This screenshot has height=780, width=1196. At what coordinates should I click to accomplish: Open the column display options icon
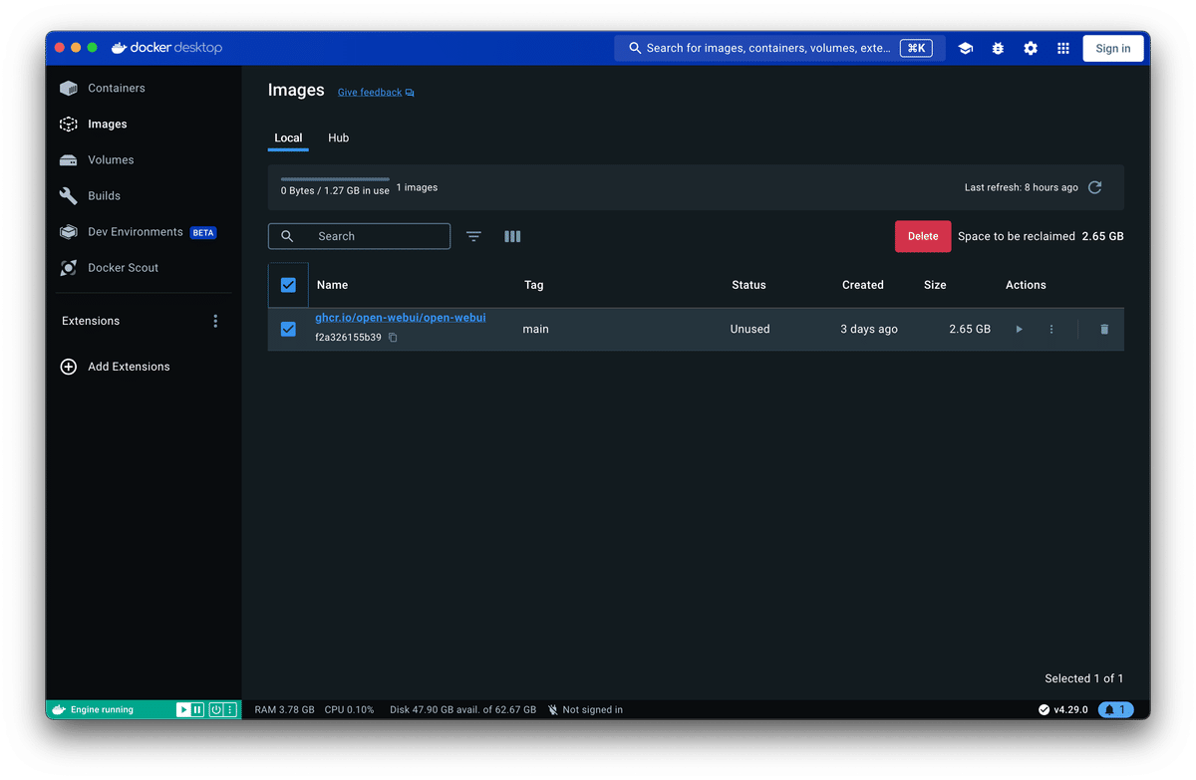click(x=512, y=236)
